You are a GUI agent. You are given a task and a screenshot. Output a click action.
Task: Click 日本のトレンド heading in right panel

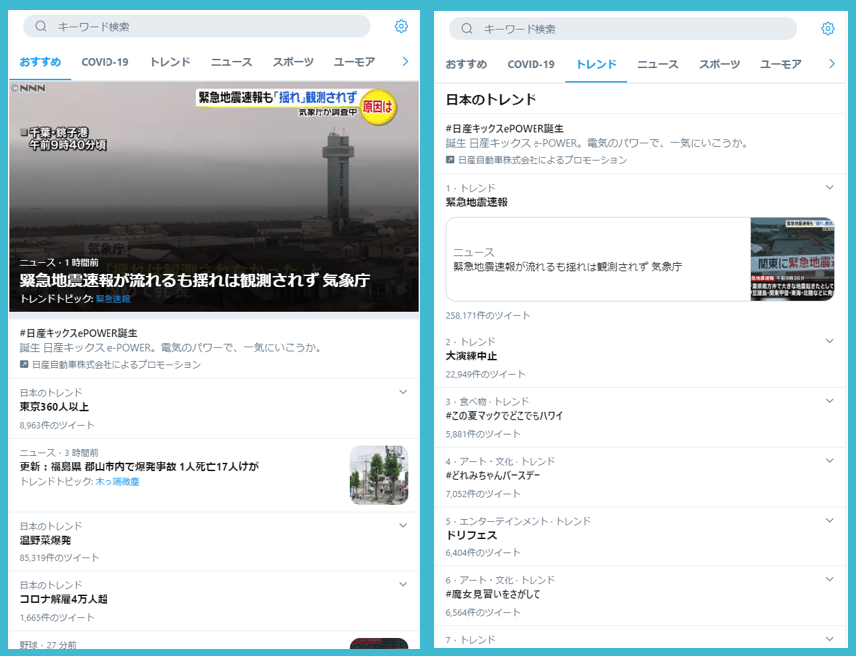click(492, 100)
